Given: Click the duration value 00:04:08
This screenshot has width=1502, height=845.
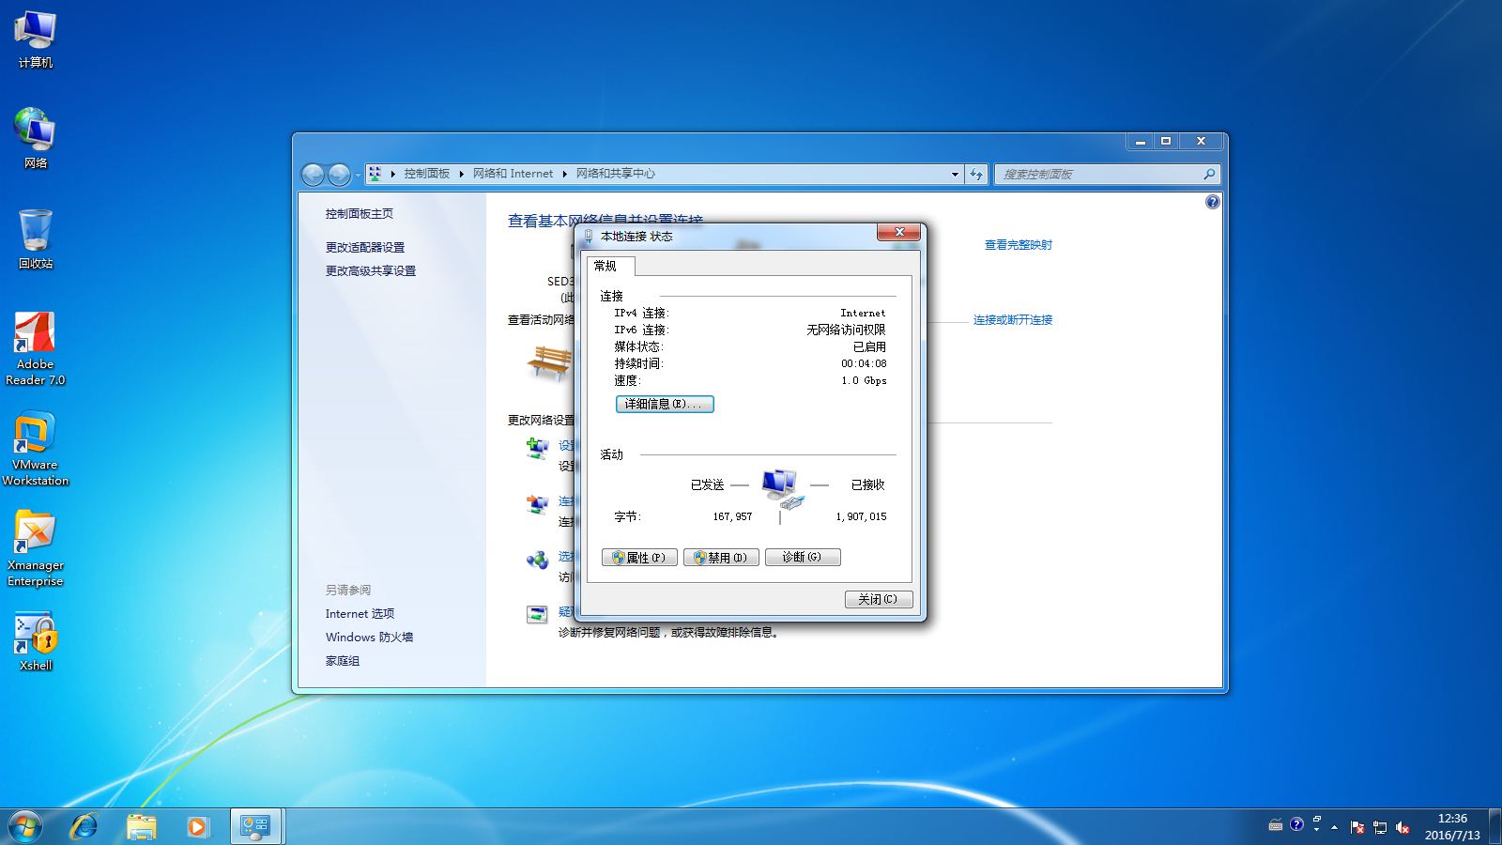Looking at the screenshot, I should 864,363.
